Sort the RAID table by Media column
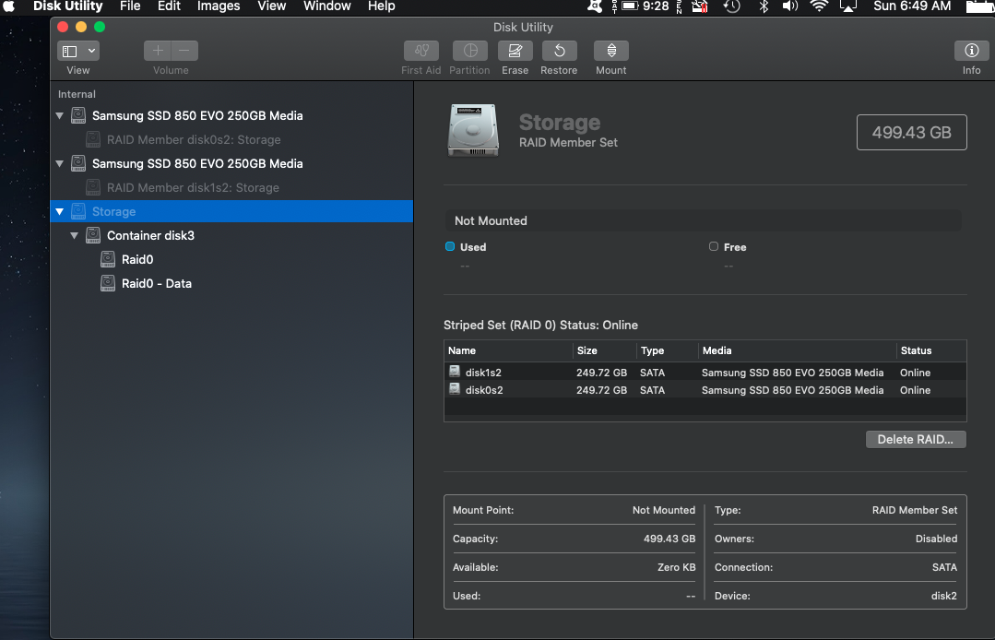 797,350
